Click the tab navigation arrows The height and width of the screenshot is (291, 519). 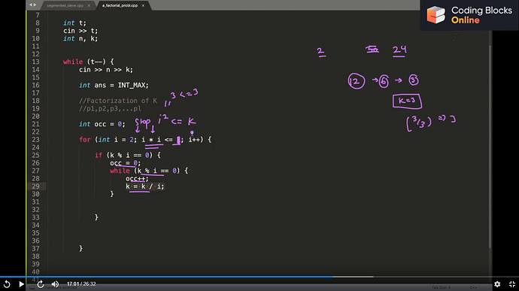click(x=32, y=5)
